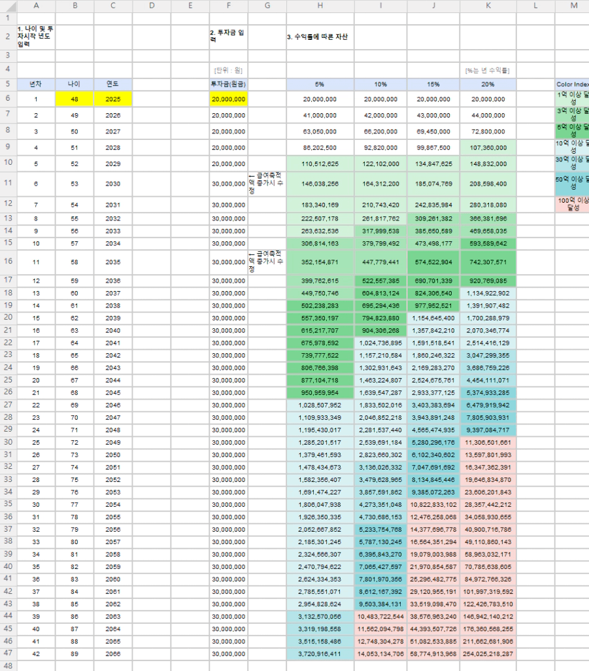This screenshot has height=671, width=589.
Task: Select row 47 header
Action: pos(8,653)
